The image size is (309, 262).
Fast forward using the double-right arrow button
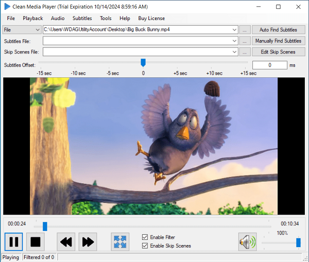88,242
